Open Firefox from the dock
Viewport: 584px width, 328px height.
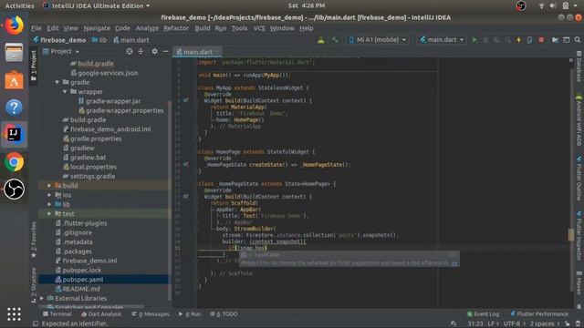point(15,26)
